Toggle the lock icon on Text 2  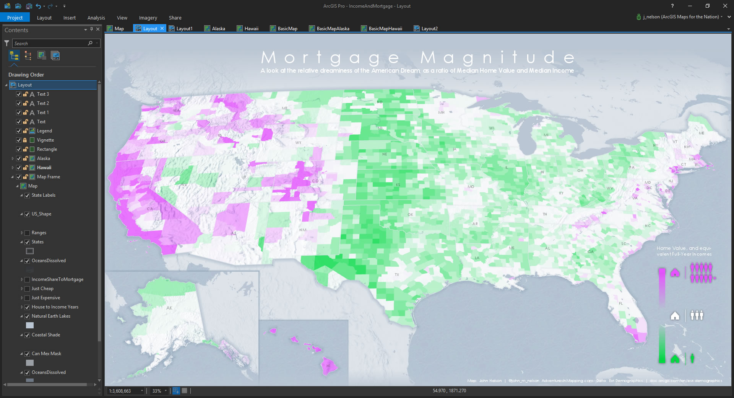[25, 103]
